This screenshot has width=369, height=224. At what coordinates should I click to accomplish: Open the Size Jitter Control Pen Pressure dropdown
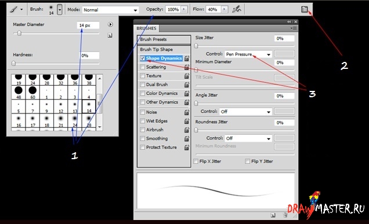pyautogui.click(x=248, y=54)
